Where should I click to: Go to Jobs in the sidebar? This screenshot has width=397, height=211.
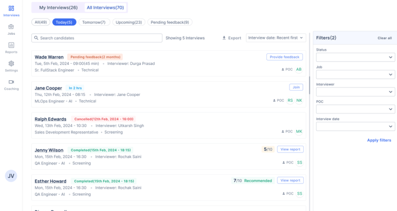pos(11,27)
